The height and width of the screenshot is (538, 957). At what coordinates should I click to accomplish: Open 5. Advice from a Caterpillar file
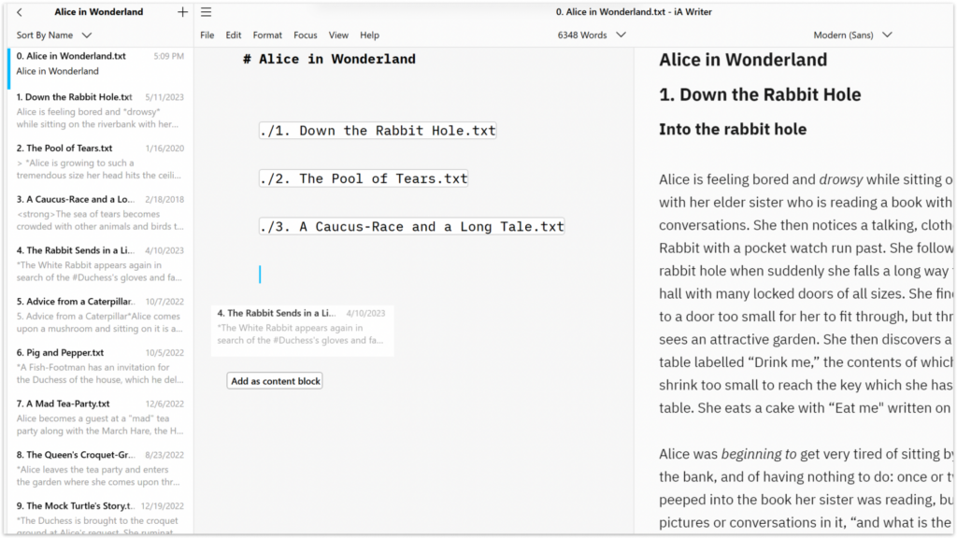pyautogui.click(x=100, y=316)
